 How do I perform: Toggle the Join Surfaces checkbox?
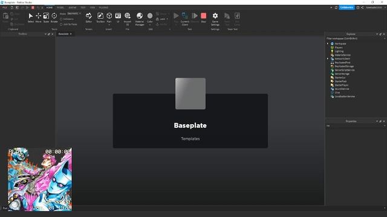coord(61,24)
